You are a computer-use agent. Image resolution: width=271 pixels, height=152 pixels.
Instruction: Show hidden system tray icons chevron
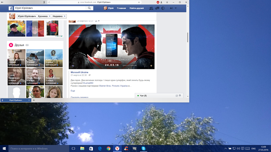226,148
